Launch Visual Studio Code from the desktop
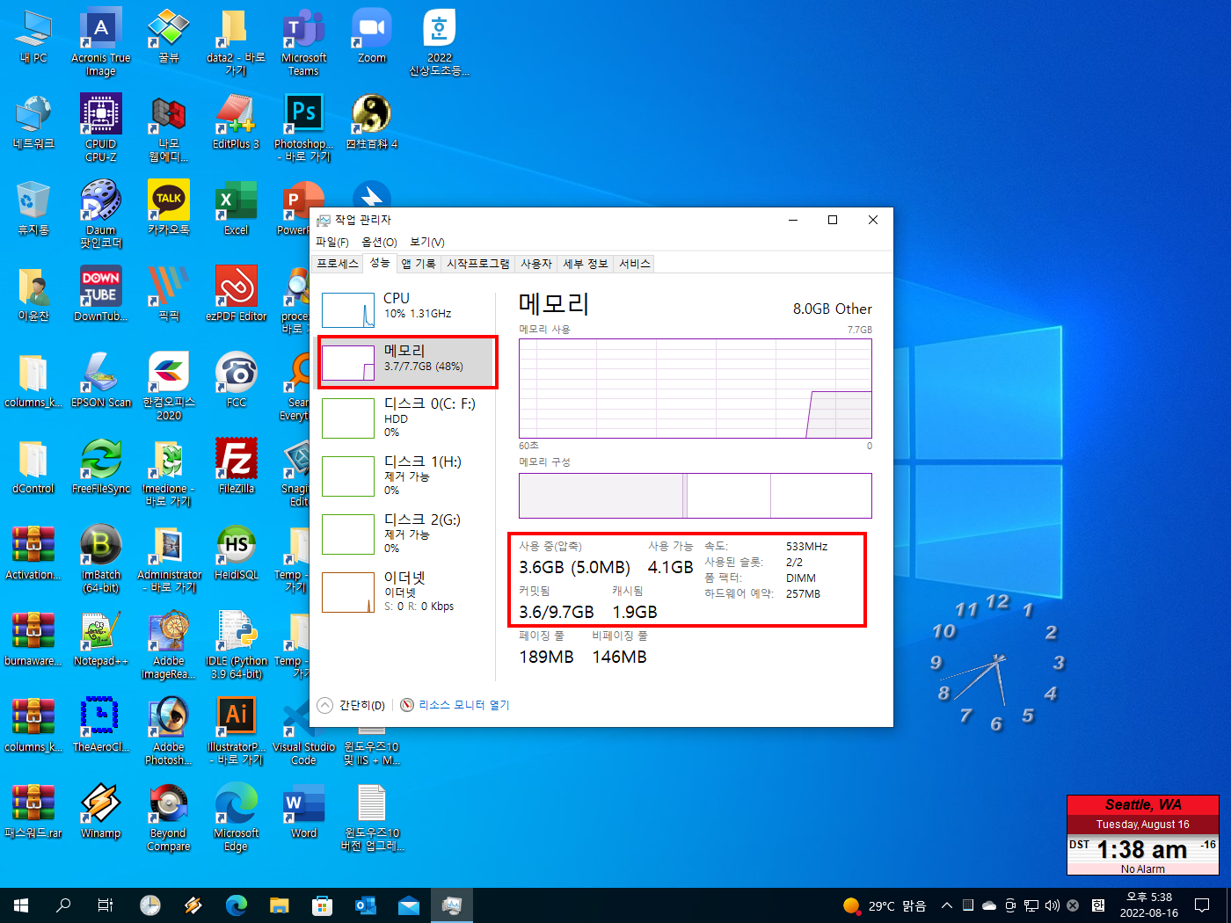Viewport: 1231px width, 923px height. 303,731
